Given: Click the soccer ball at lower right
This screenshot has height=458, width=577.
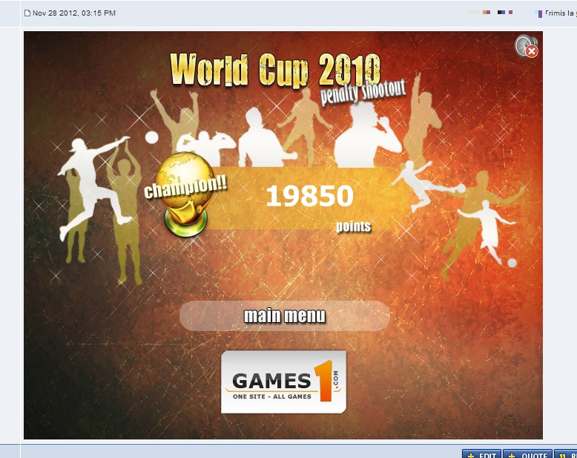Looking at the screenshot, I should pos(512,262).
